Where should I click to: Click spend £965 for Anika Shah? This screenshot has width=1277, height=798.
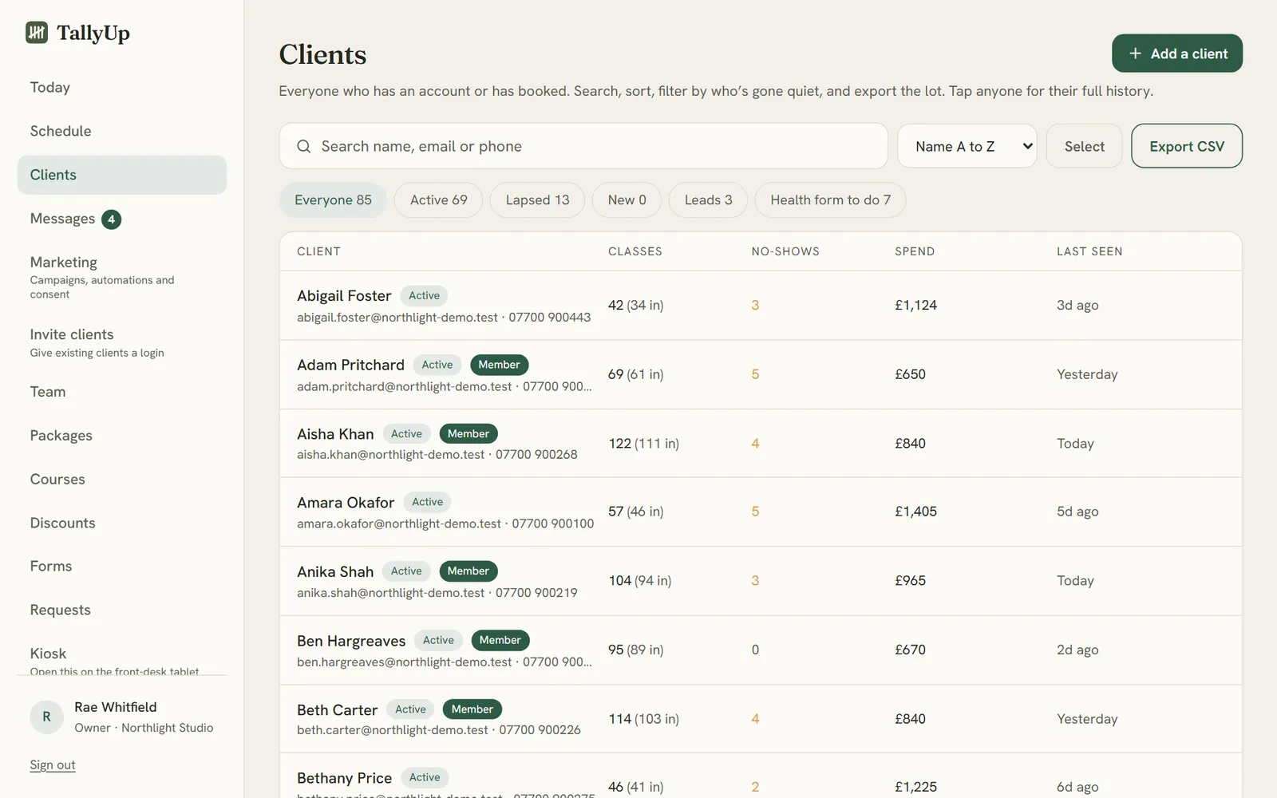point(910,581)
